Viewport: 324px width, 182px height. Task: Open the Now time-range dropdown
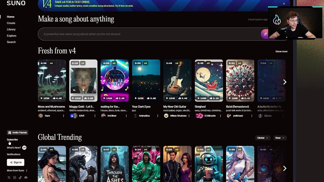(x=280, y=138)
